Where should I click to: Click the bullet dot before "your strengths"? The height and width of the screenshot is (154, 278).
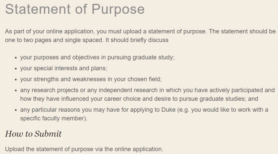tap(16, 79)
